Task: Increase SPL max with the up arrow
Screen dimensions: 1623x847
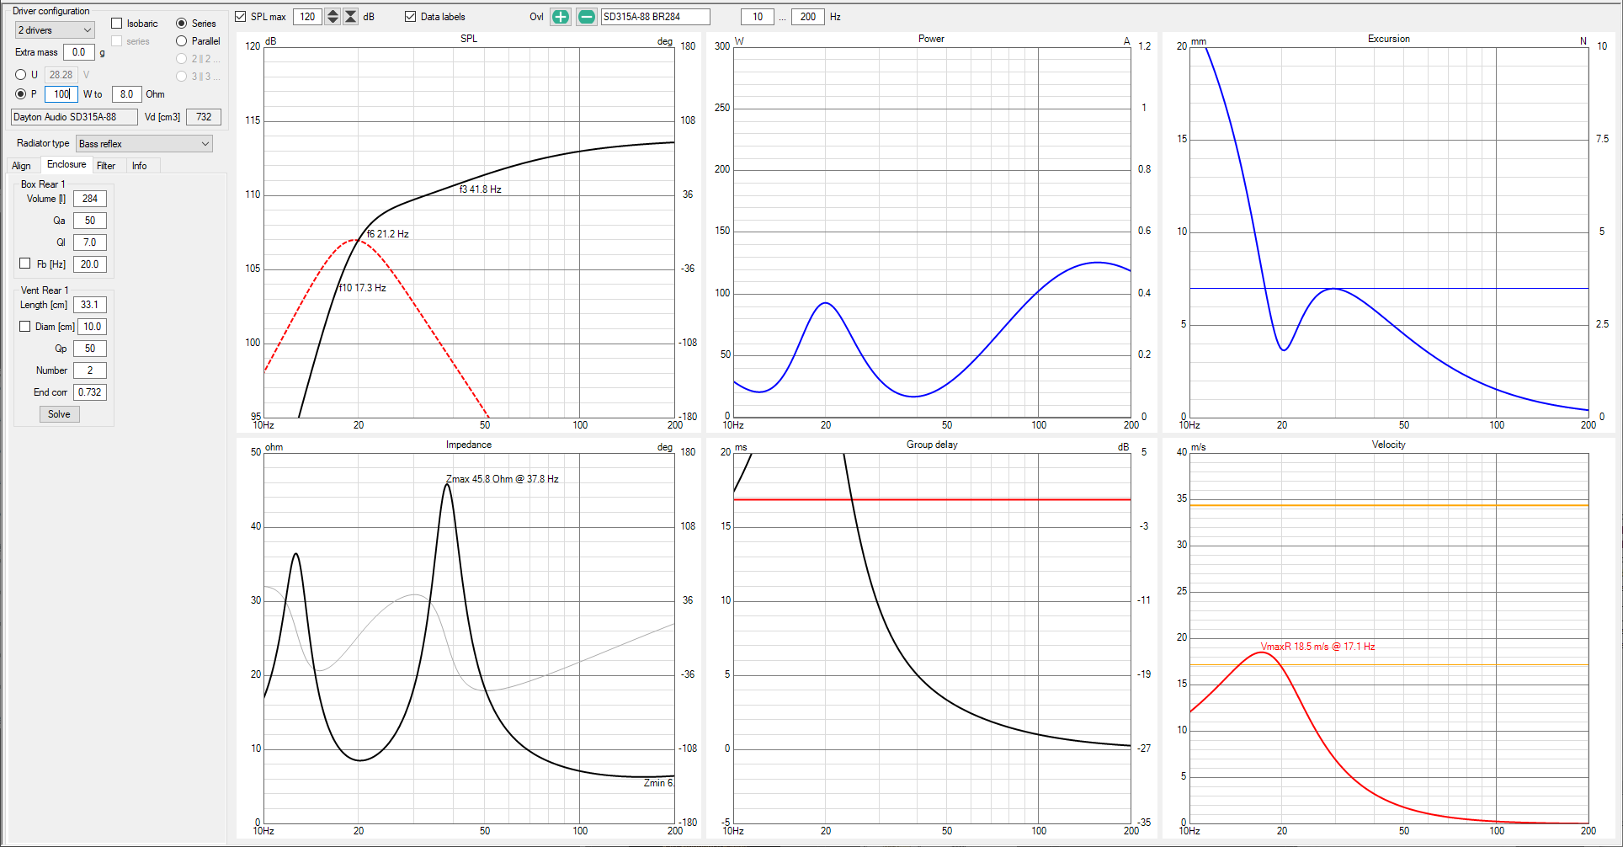Action: click(x=333, y=13)
